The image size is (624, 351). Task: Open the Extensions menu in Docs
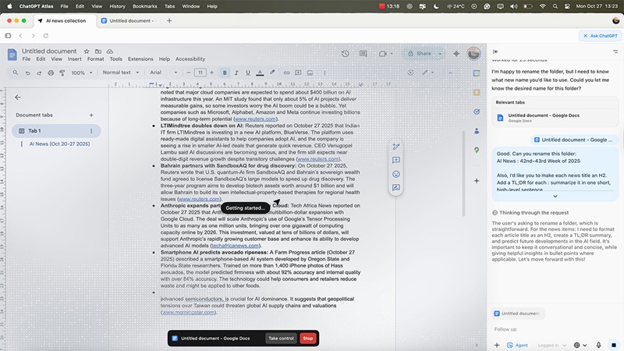(x=140, y=59)
